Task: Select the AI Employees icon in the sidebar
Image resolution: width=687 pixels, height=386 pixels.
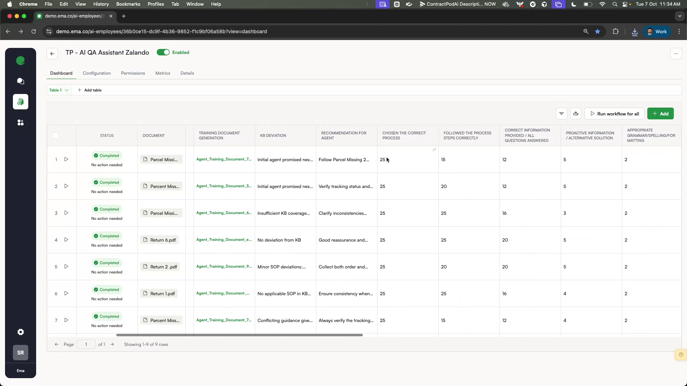Action: pyautogui.click(x=20, y=102)
